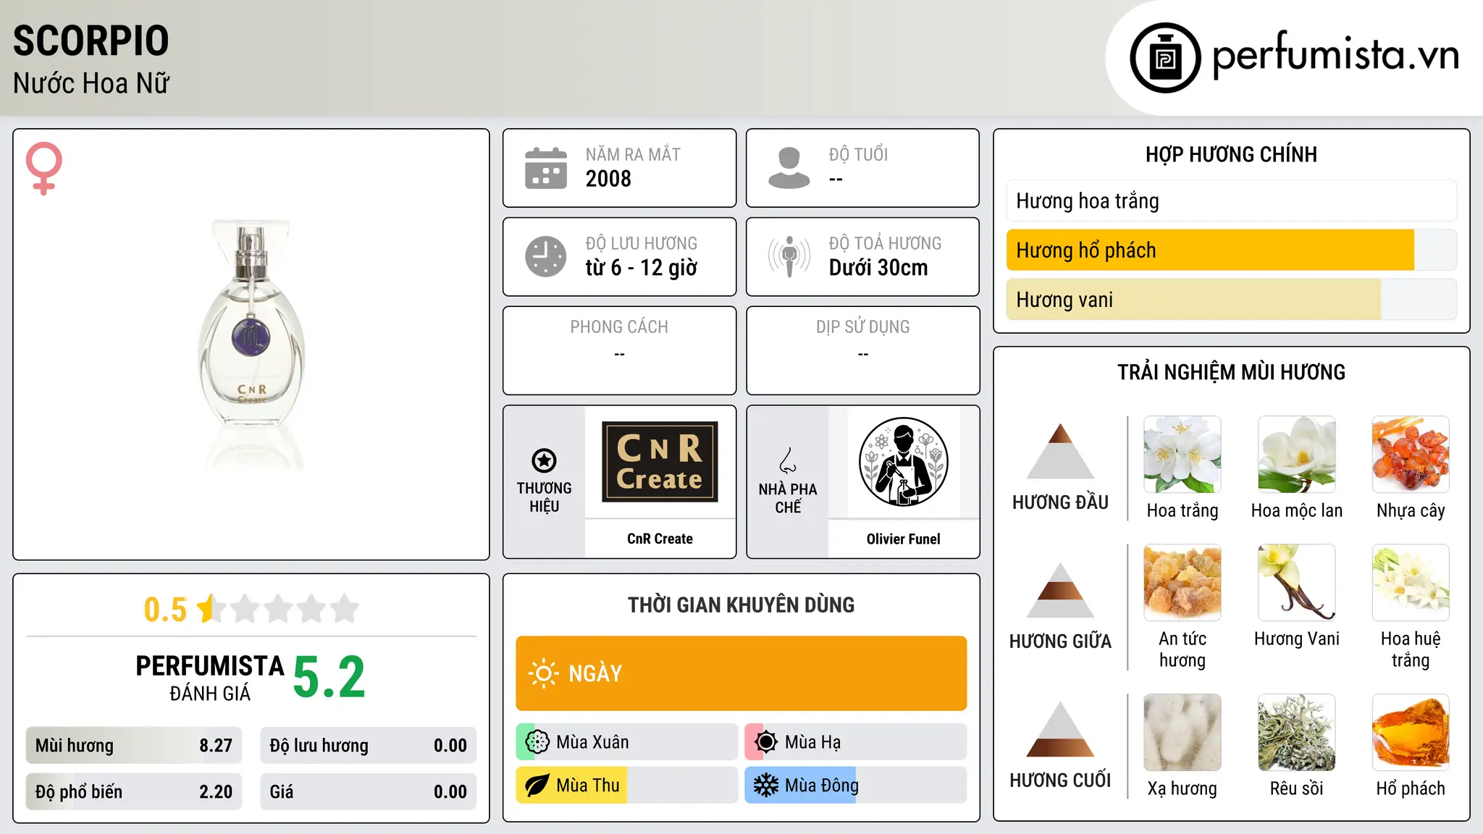Screen dimensions: 1483x834
Task: Click the clock icon beside Độ lưu hương
Action: point(546,256)
